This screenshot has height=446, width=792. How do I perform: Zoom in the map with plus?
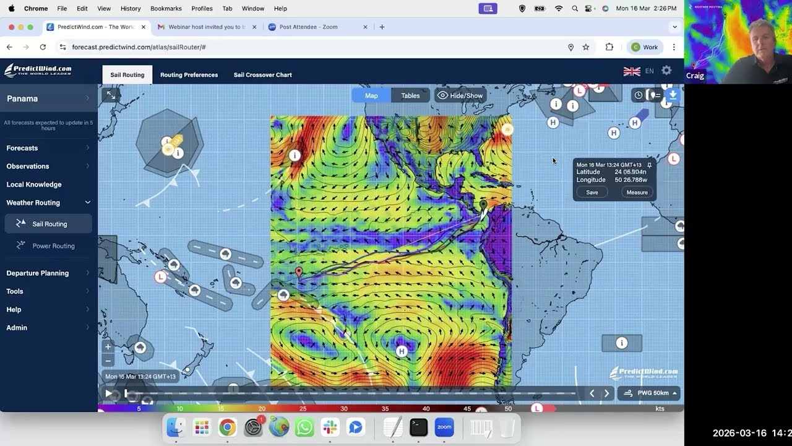[x=108, y=347]
